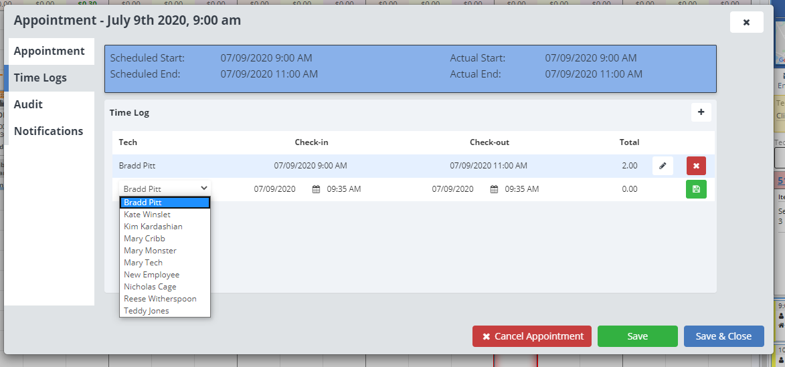Select Nicholas Cage in the dropdown
The height and width of the screenshot is (367, 785).
pyautogui.click(x=150, y=287)
